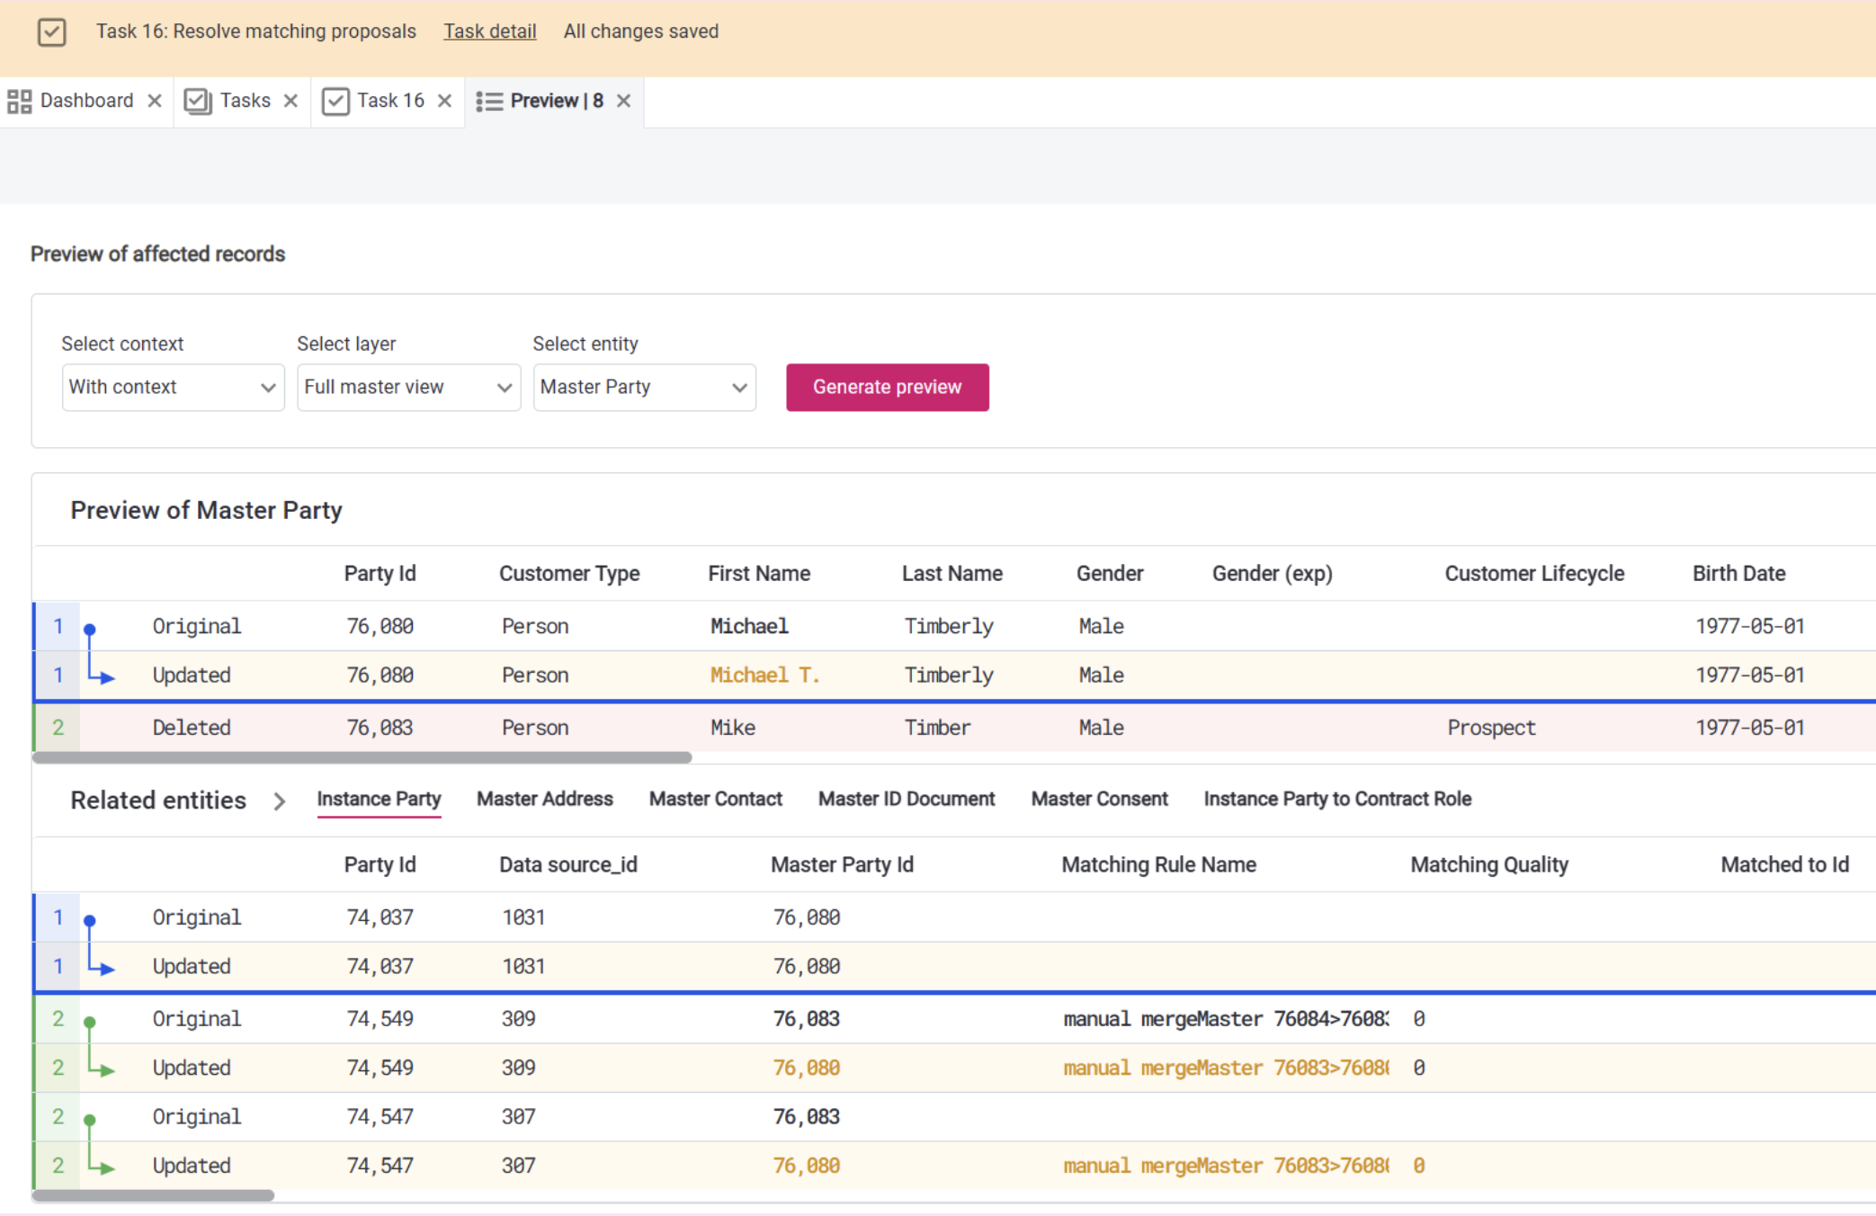Expand the Related entities chevron
Viewport: 1876px width, 1216px height.
click(x=279, y=800)
